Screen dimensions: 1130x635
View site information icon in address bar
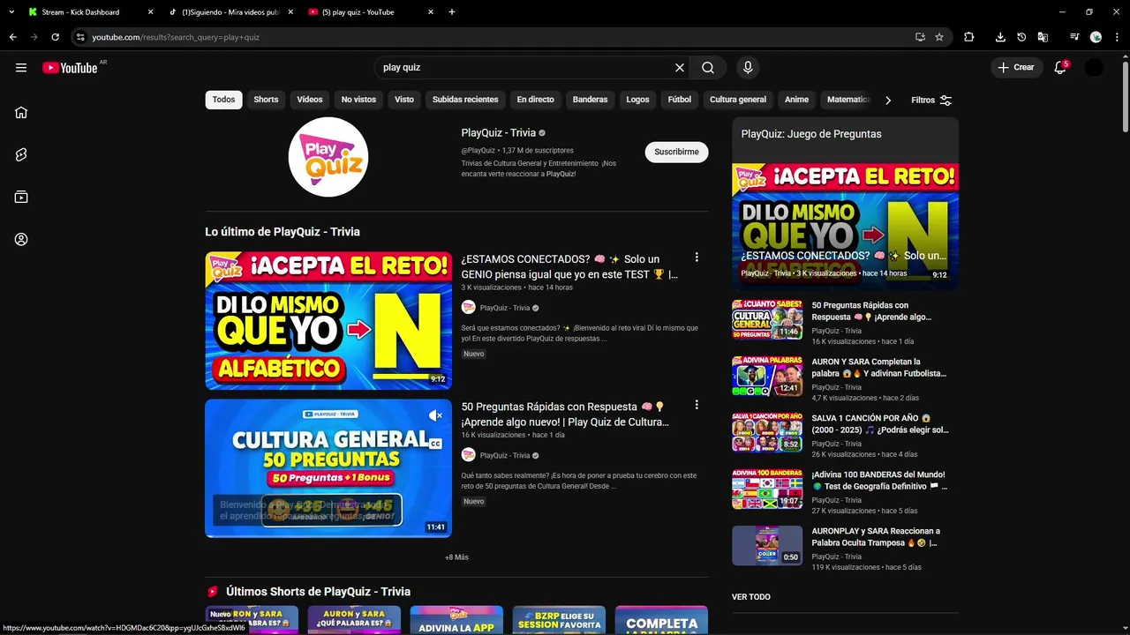[80, 37]
